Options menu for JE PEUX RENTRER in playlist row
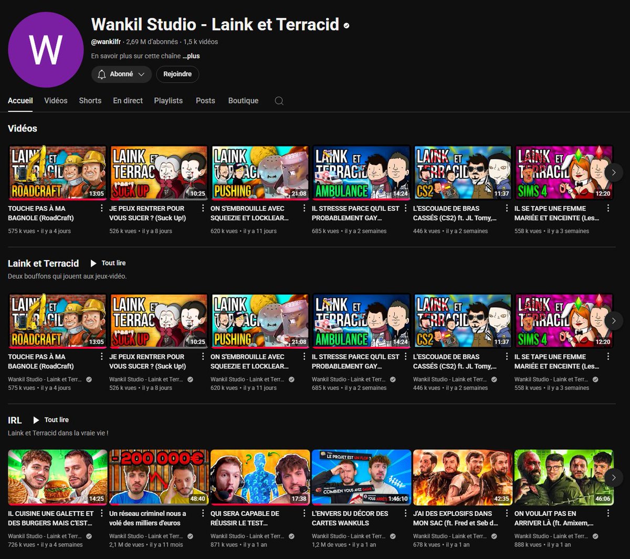630x559 pixels. [203, 357]
